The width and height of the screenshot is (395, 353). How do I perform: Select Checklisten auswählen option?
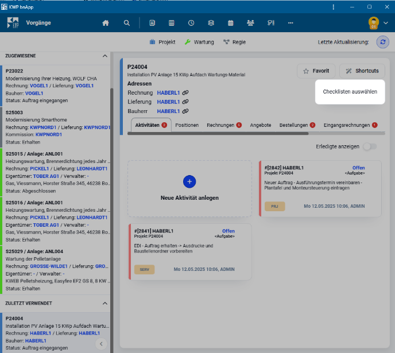[x=350, y=92]
